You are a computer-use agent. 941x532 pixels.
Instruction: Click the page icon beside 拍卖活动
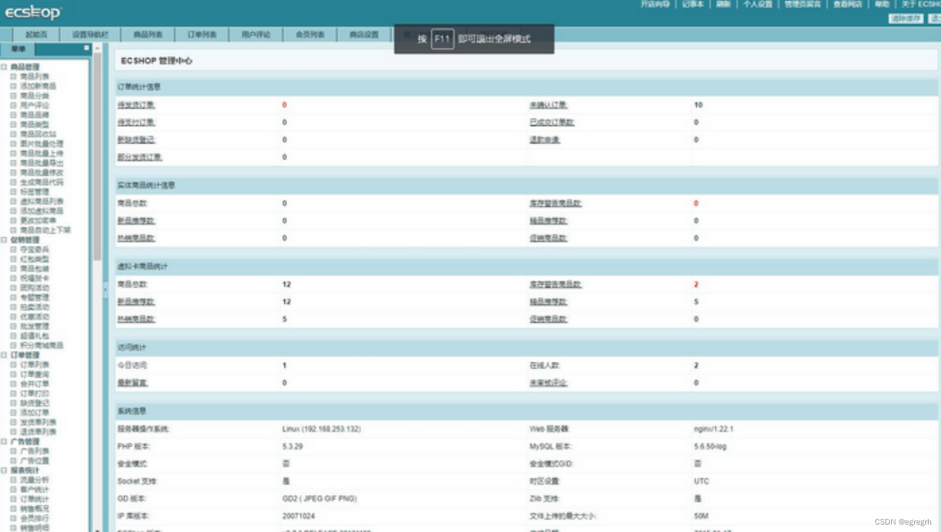click(x=13, y=307)
